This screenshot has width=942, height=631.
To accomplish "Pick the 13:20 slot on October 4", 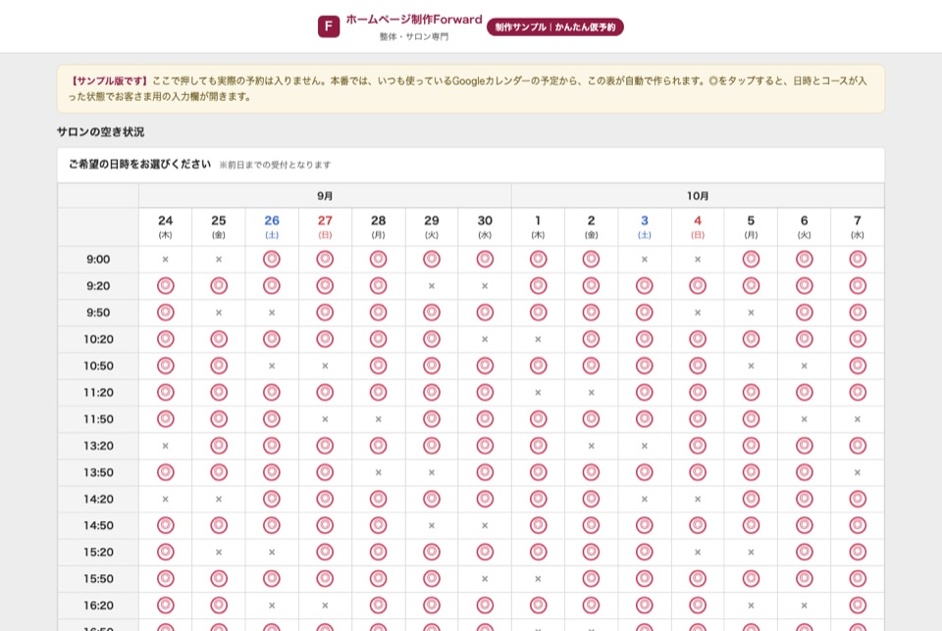I will click(698, 446).
